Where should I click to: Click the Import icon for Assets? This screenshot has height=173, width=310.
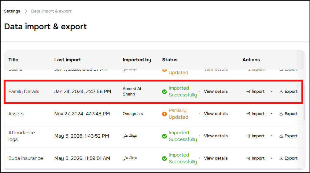[248, 114]
